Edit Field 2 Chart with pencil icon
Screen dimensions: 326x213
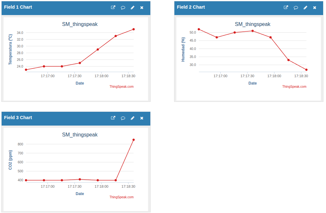click(x=305, y=8)
